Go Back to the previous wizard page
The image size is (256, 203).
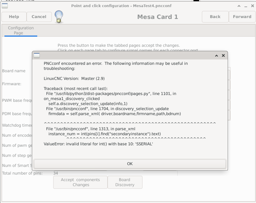point(215,17)
